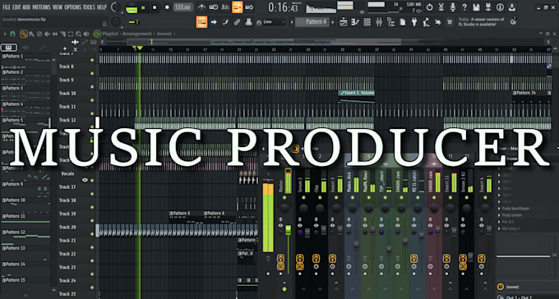This screenshot has width=559, height=299.
Task: Open the Playlist view icon
Action: (x=344, y=22)
